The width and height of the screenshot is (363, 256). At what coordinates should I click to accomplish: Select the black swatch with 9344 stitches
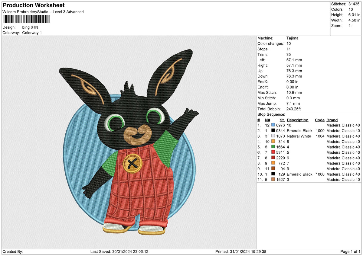273,131
